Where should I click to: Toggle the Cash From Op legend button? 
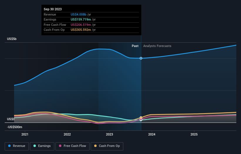107,146
